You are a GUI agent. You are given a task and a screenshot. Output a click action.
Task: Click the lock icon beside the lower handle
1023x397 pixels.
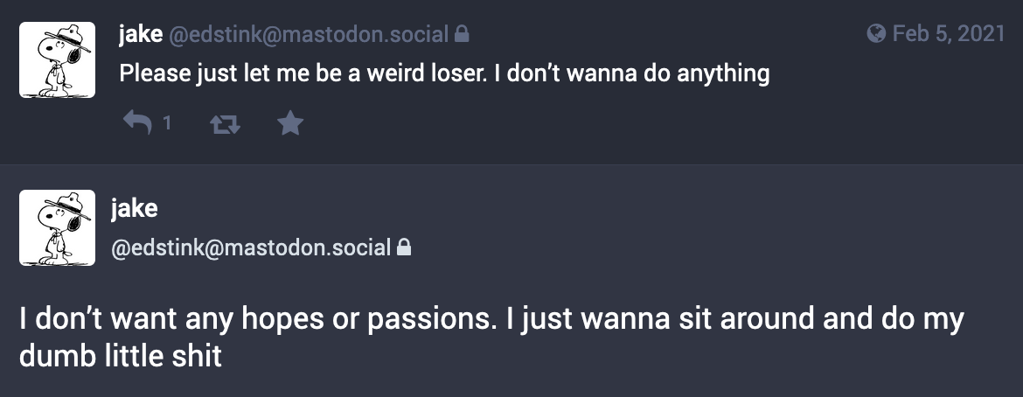[404, 247]
